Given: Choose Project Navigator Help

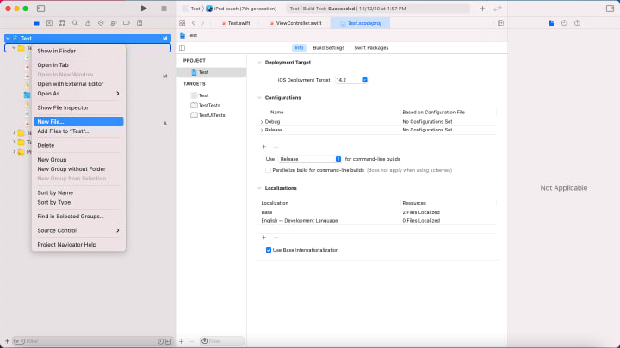Looking at the screenshot, I should click(x=78, y=245).
